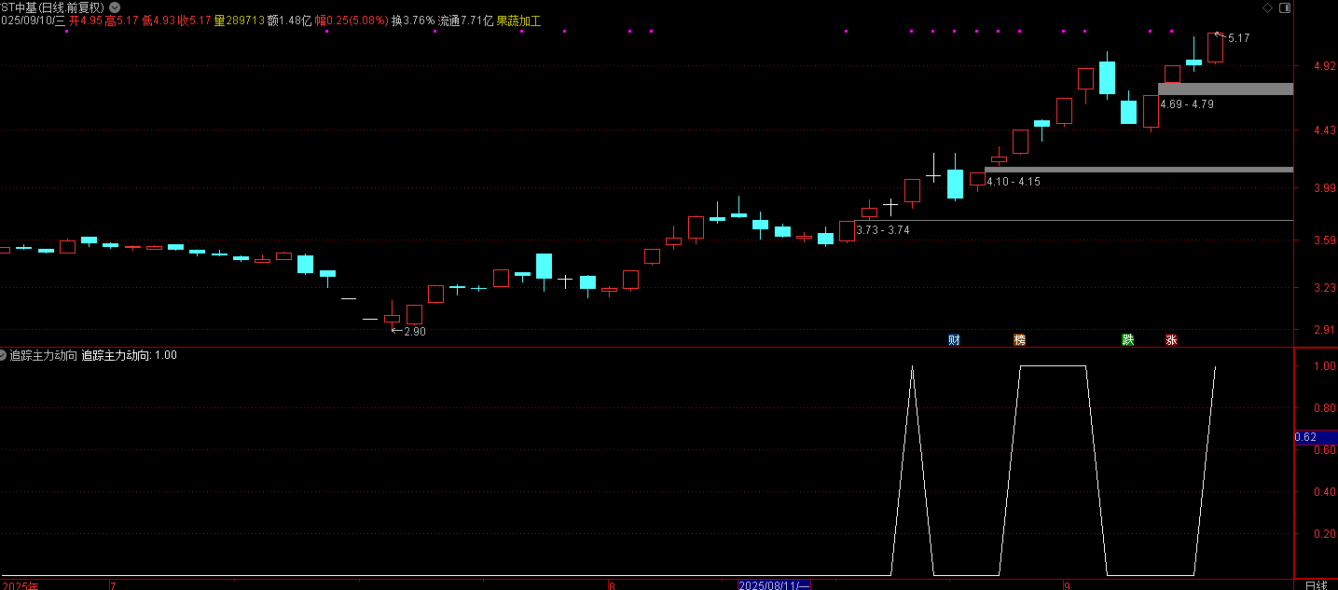
Task: Click the 2025年 label on the time axis
Action: 20,586
